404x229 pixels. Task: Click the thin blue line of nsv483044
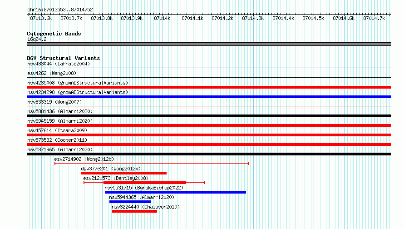209,68
